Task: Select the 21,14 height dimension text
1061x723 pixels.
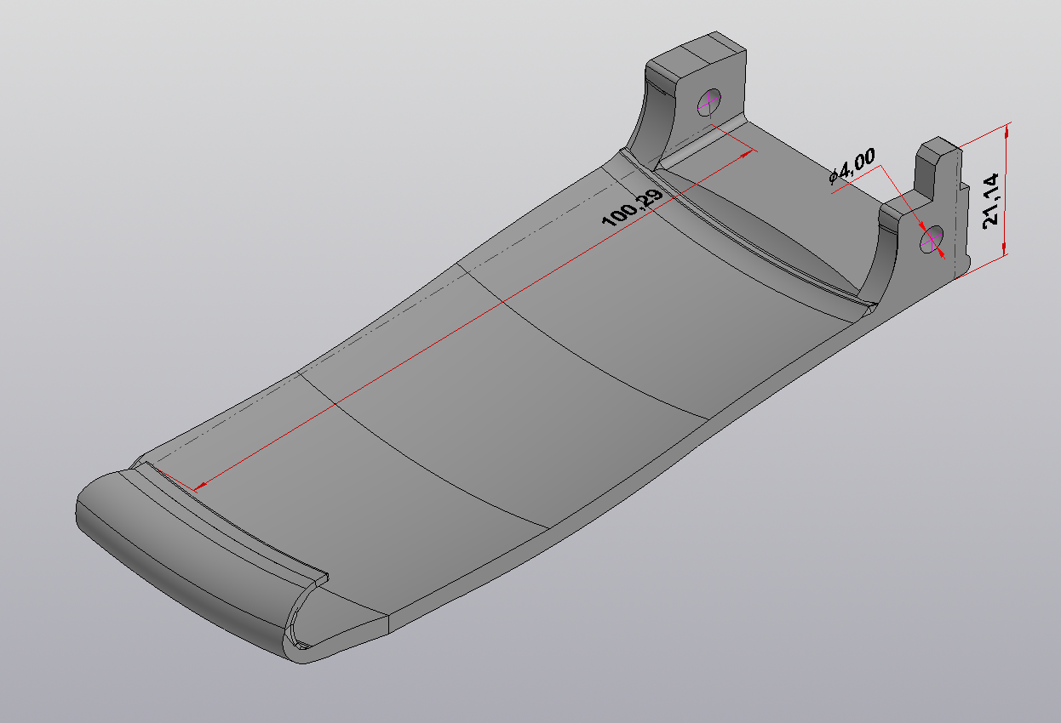Action: [989, 202]
